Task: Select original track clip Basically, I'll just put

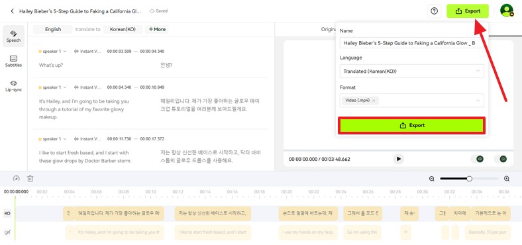Action: [488, 232]
